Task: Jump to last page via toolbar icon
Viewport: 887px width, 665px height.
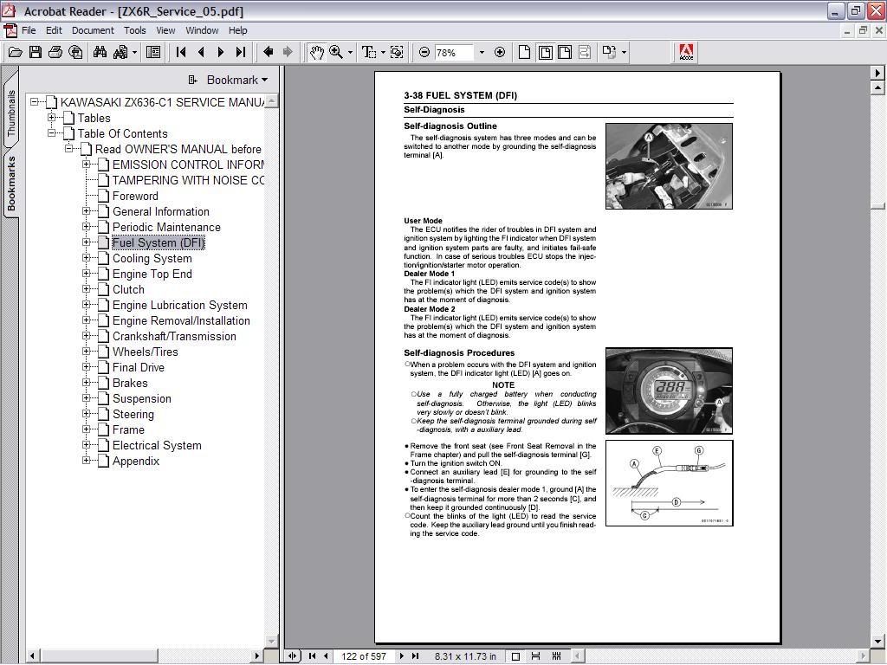Action: coord(241,53)
